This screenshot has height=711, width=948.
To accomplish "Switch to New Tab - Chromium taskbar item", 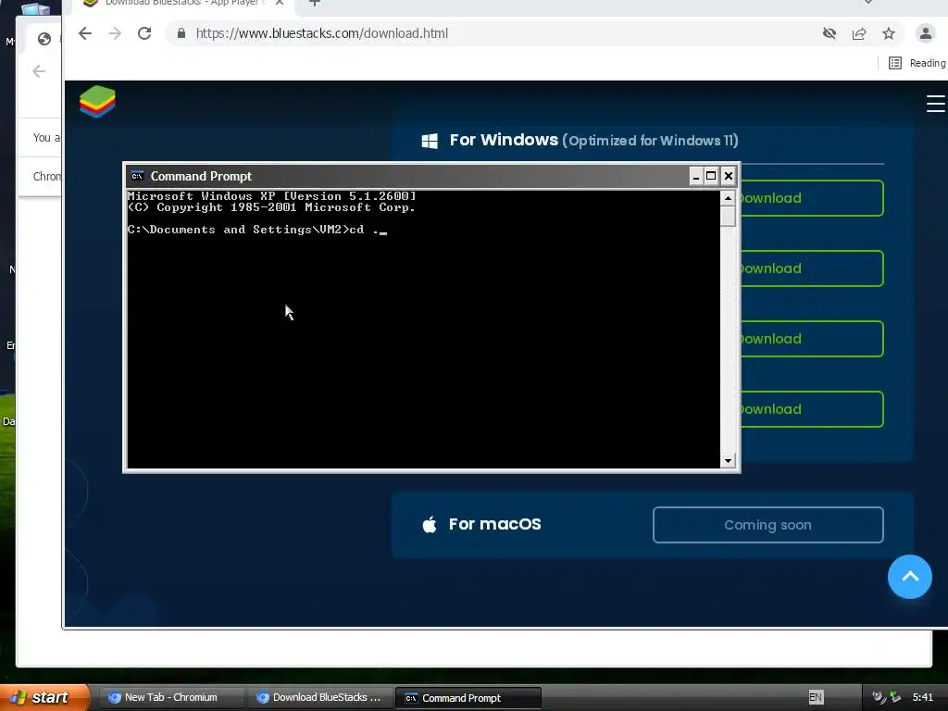I will point(171,698).
